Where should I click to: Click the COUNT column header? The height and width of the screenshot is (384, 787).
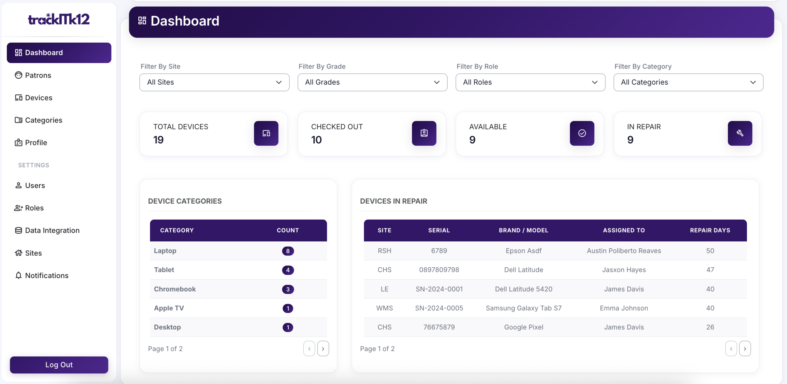tap(288, 230)
